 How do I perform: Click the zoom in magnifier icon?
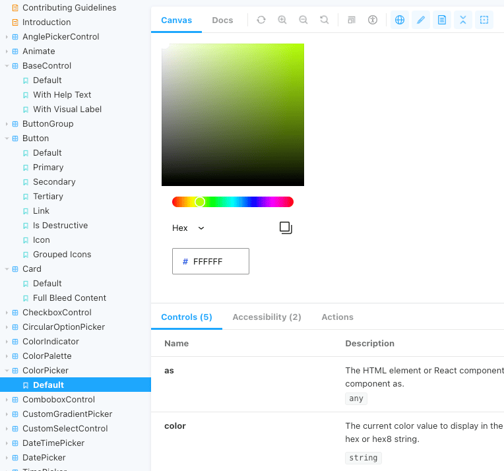[282, 20]
